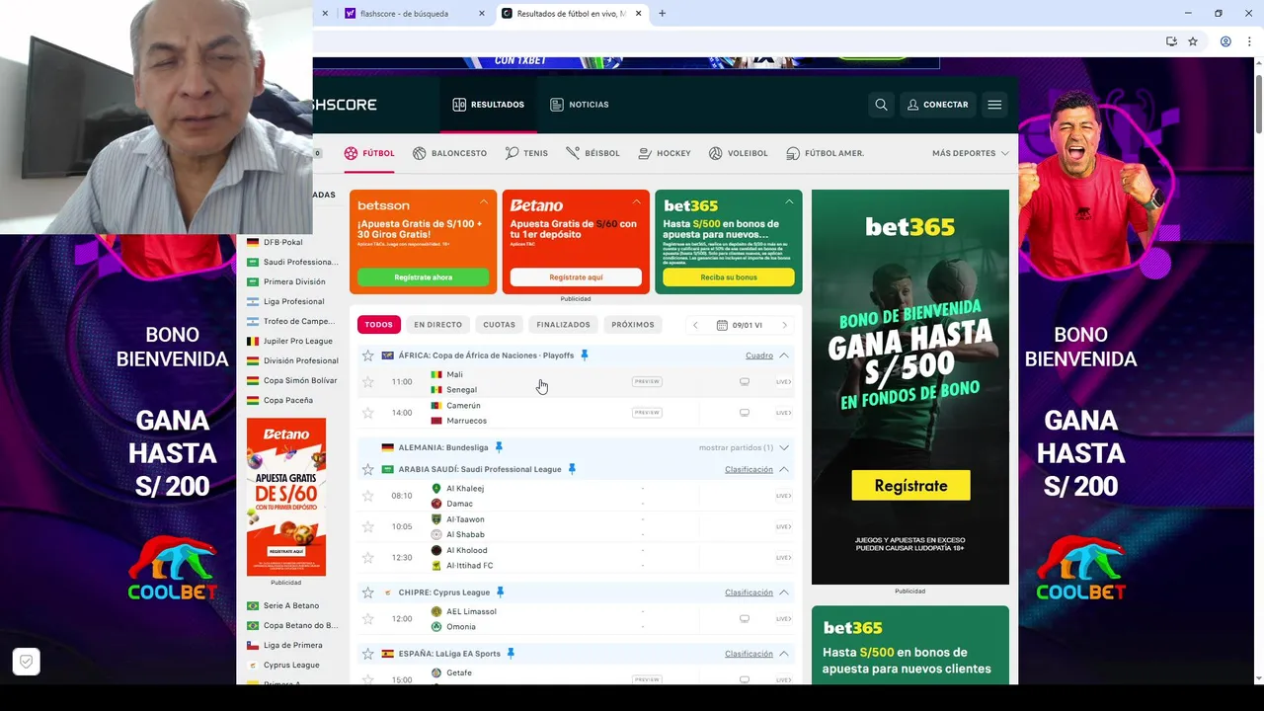1264x711 pixels.
Task: Open the hamburger menu in Flashscore header
Action: point(994,105)
